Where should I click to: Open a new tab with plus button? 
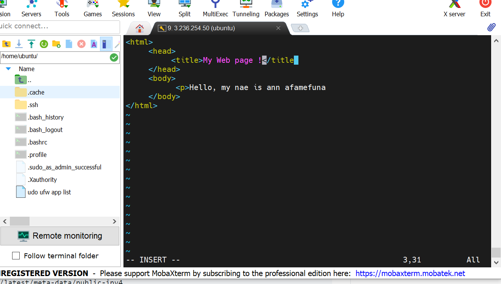coord(300,28)
